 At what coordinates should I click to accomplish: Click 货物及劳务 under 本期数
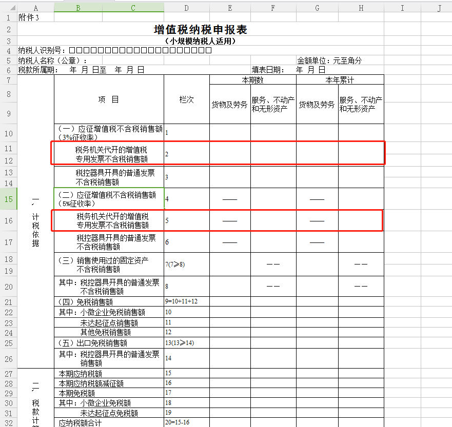point(230,105)
